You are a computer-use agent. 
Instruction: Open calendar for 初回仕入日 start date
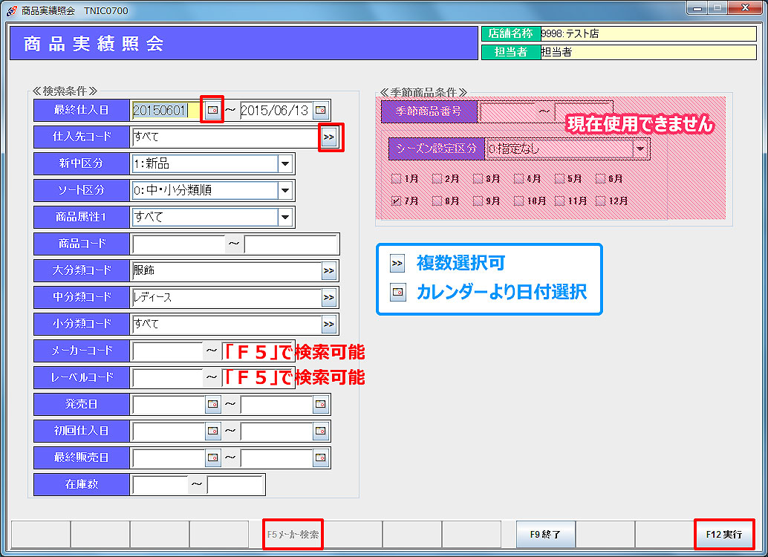(x=213, y=431)
